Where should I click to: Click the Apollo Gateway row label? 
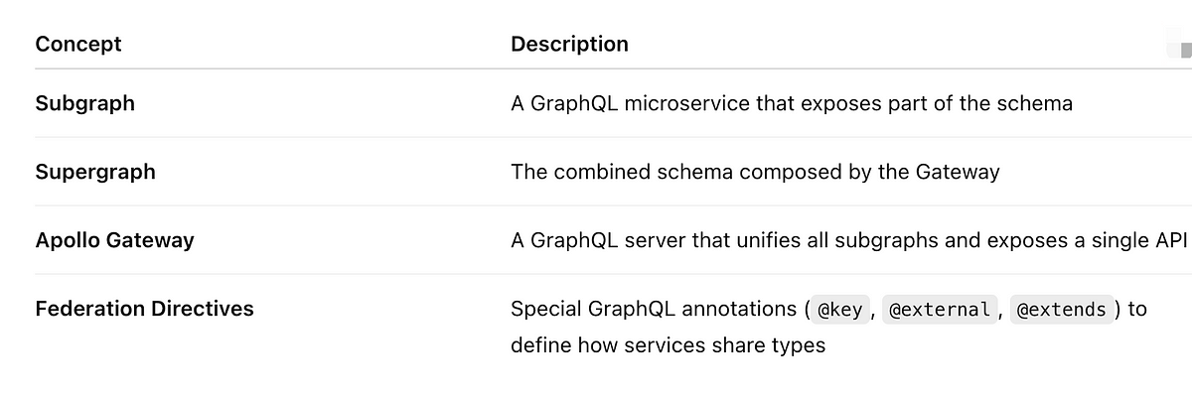pos(114,240)
